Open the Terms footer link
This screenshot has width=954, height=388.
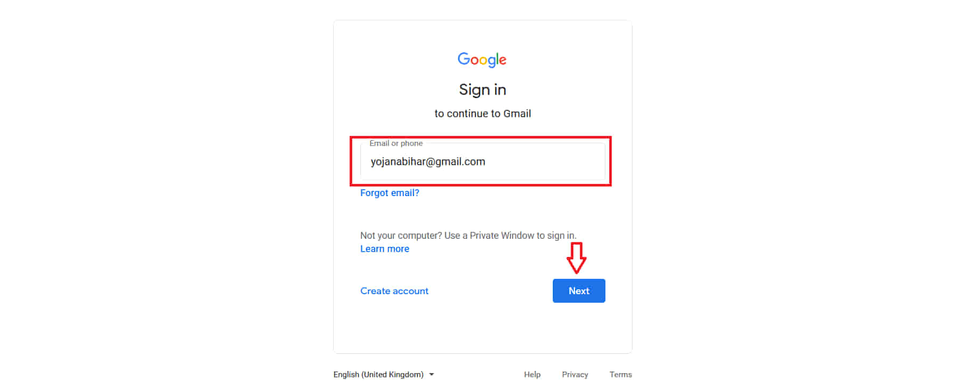621,375
